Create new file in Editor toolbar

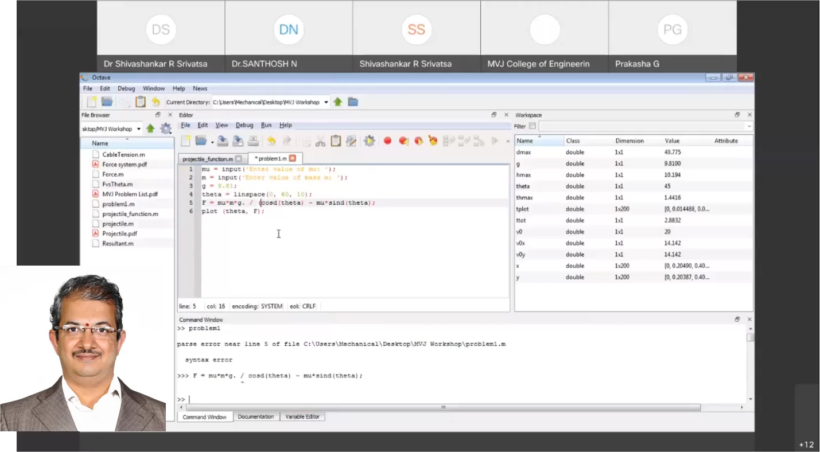pyautogui.click(x=186, y=141)
